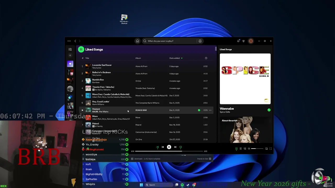Screen dimensions: 335x188
Task: Select the Poland track row
Action: click(x=146, y=125)
